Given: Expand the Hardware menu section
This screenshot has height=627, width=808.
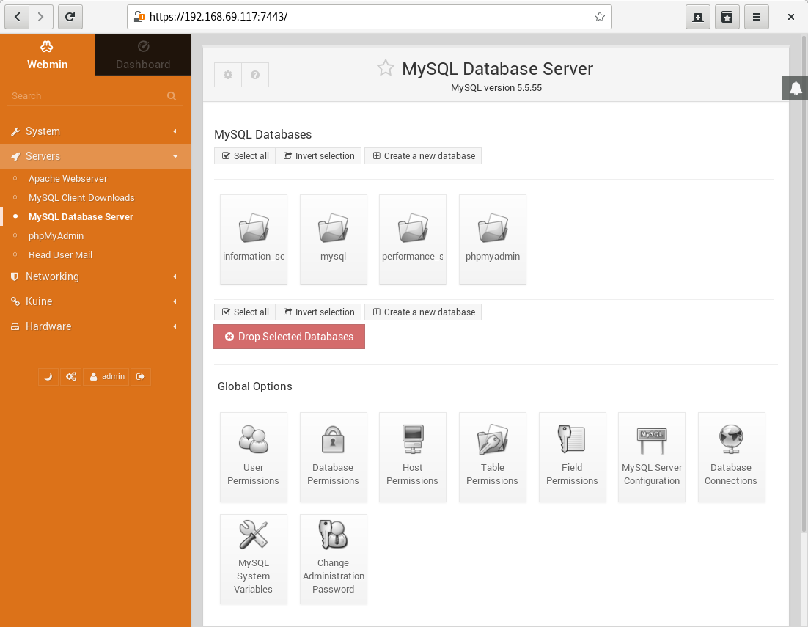Looking at the screenshot, I should 95,326.
